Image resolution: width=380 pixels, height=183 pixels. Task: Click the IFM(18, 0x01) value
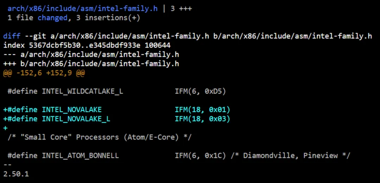[x=202, y=110]
